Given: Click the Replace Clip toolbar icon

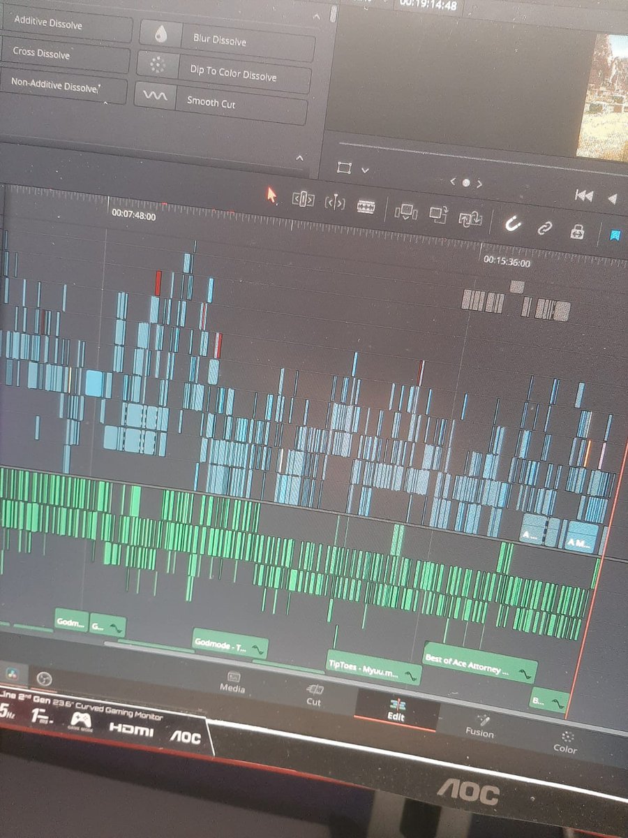Looking at the screenshot, I should [470, 219].
